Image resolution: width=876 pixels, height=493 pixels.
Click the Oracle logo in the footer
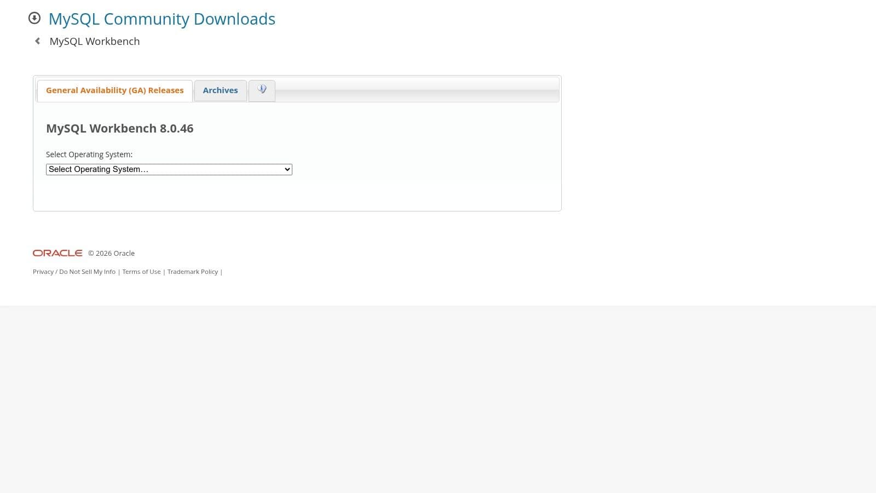57,253
